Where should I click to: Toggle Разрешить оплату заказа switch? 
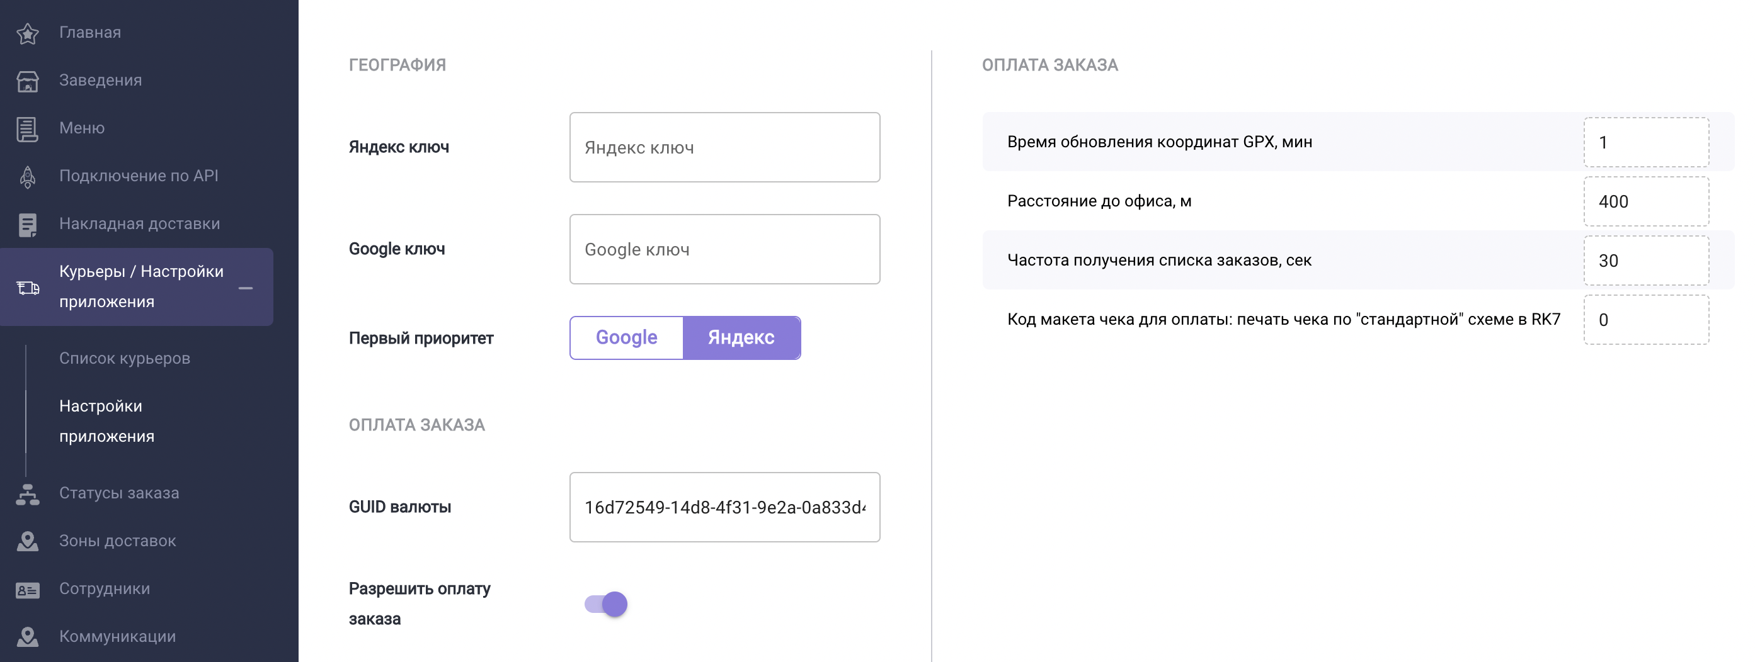click(x=605, y=604)
